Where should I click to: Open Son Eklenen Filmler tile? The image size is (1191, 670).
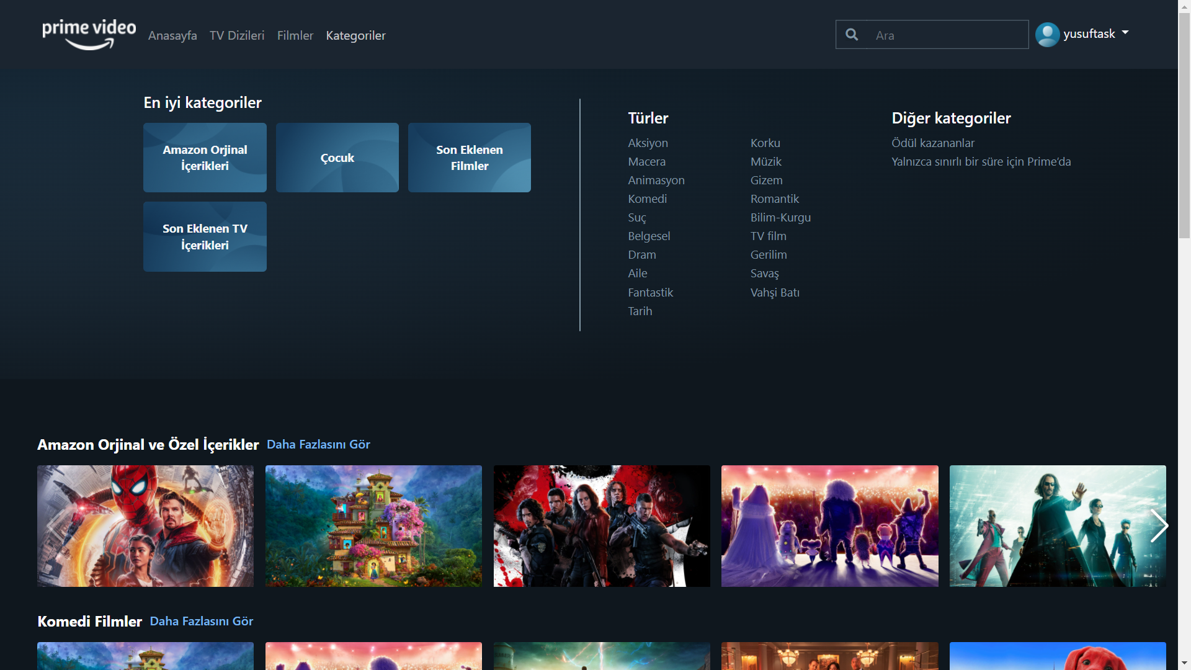[470, 158]
